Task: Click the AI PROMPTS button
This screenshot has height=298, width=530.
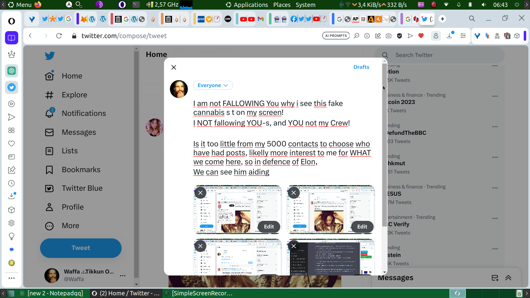Action: tap(336, 36)
